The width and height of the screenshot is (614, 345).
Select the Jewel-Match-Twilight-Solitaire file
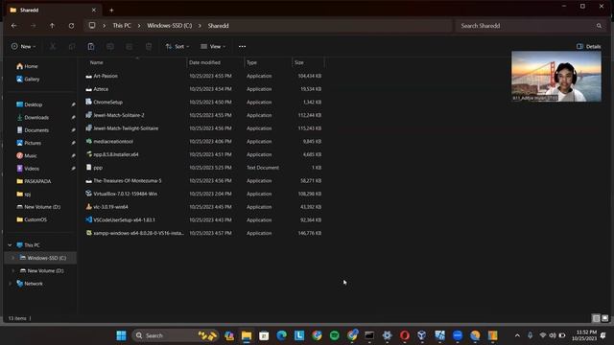tap(126, 128)
